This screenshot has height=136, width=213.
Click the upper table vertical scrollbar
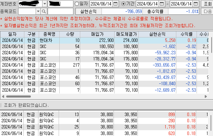pyautogui.click(x=211, y=45)
